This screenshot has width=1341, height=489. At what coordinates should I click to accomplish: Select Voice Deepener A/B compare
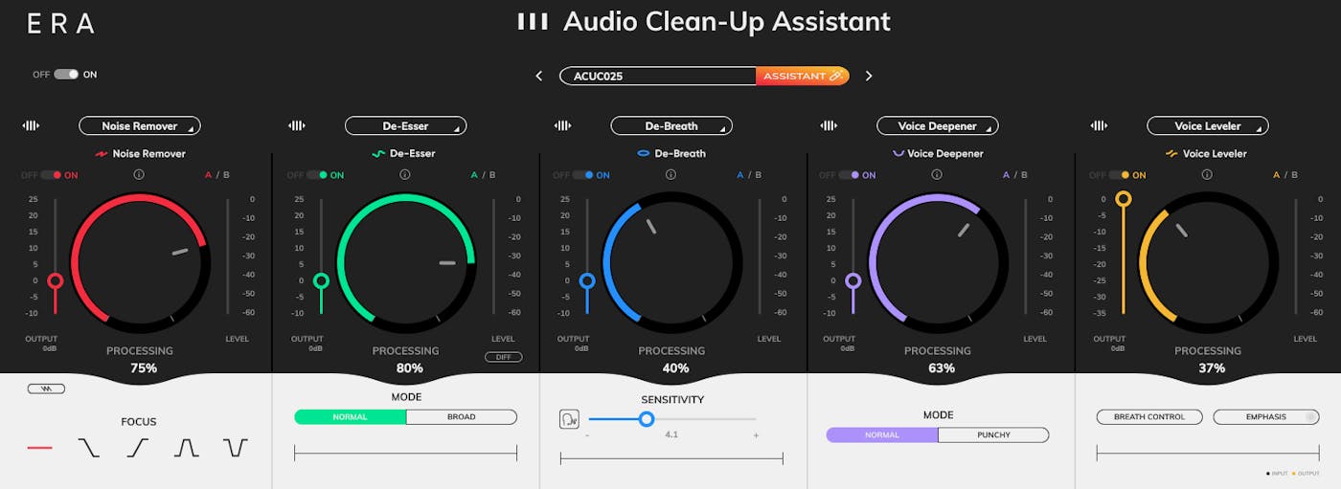1015,175
